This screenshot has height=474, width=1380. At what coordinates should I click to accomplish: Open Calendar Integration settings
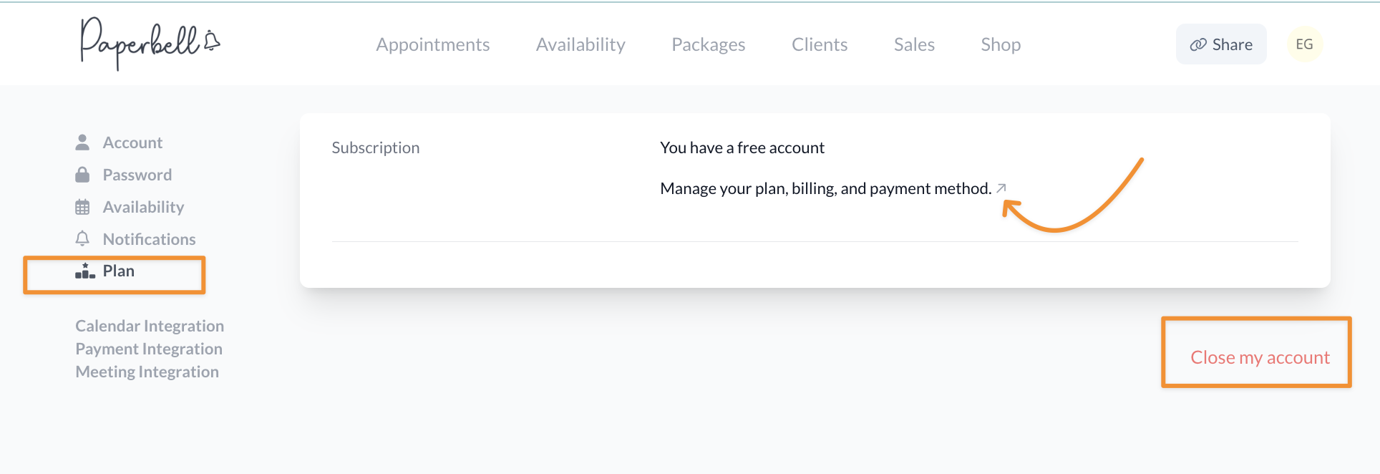click(x=150, y=325)
